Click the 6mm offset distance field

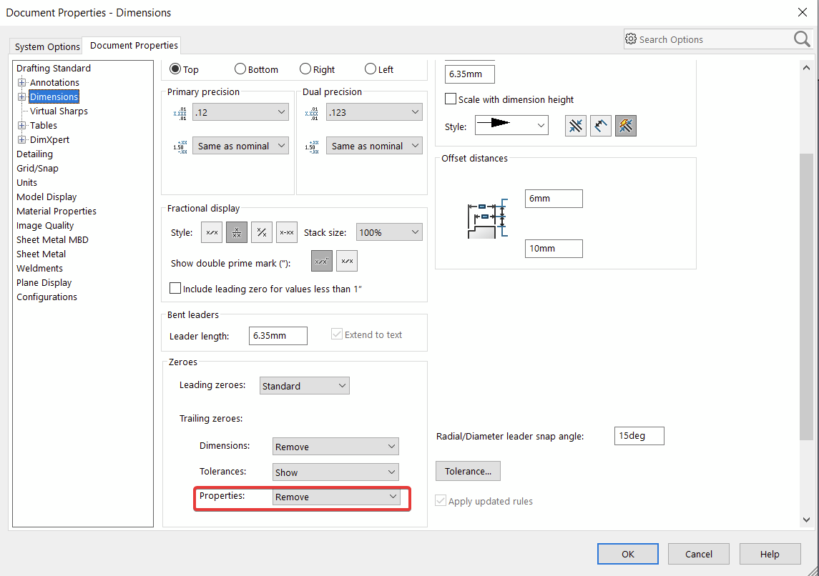coord(554,198)
